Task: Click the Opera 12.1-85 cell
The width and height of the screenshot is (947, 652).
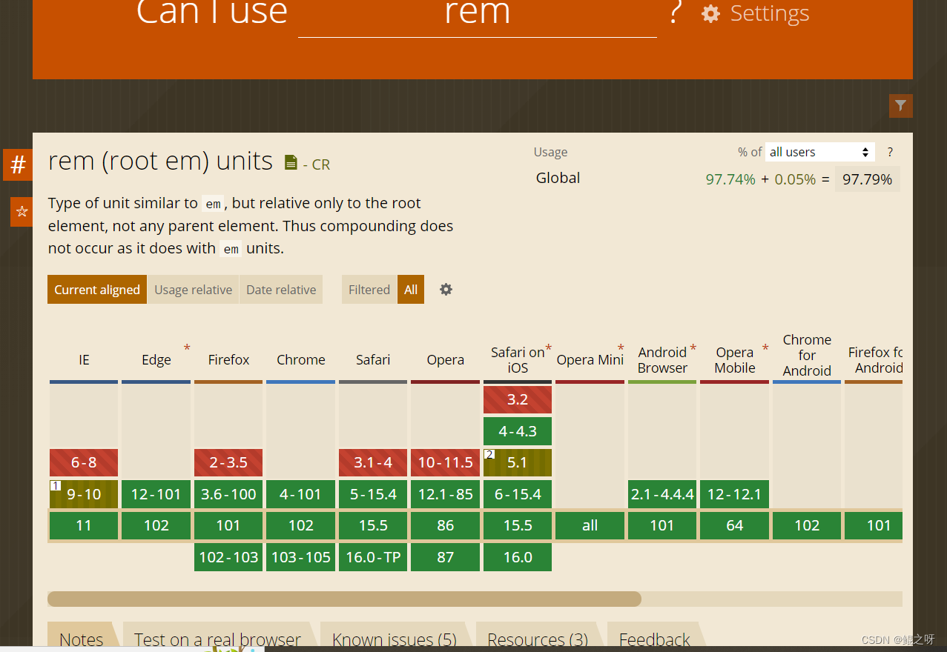Action: pos(446,494)
